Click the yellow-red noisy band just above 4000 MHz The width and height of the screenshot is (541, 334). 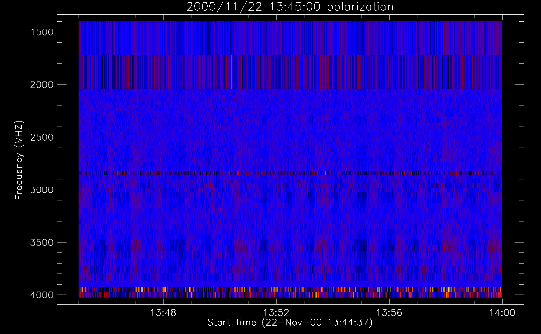click(x=290, y=289)
